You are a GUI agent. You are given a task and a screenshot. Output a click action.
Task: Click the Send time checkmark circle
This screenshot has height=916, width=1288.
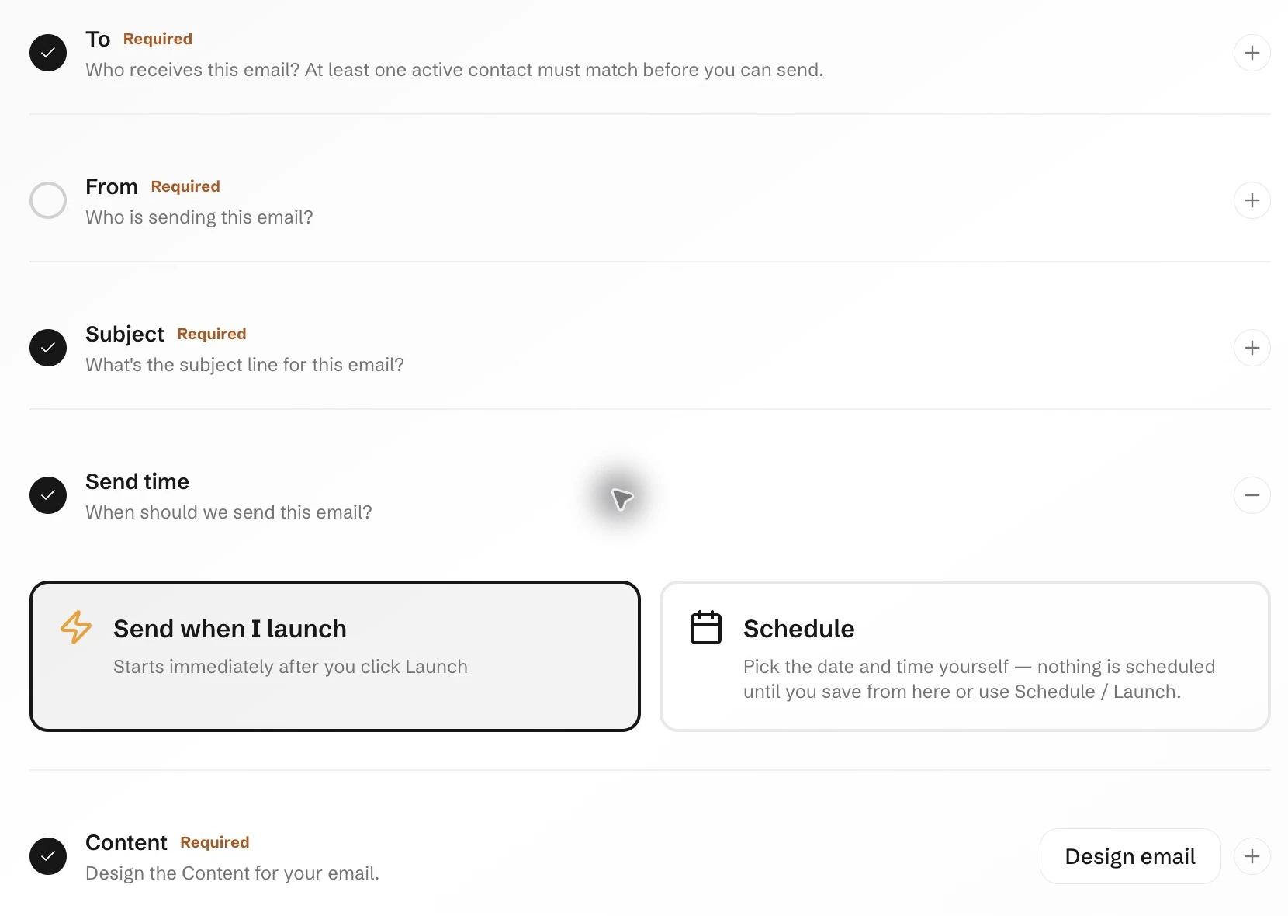tap(48, 495)
